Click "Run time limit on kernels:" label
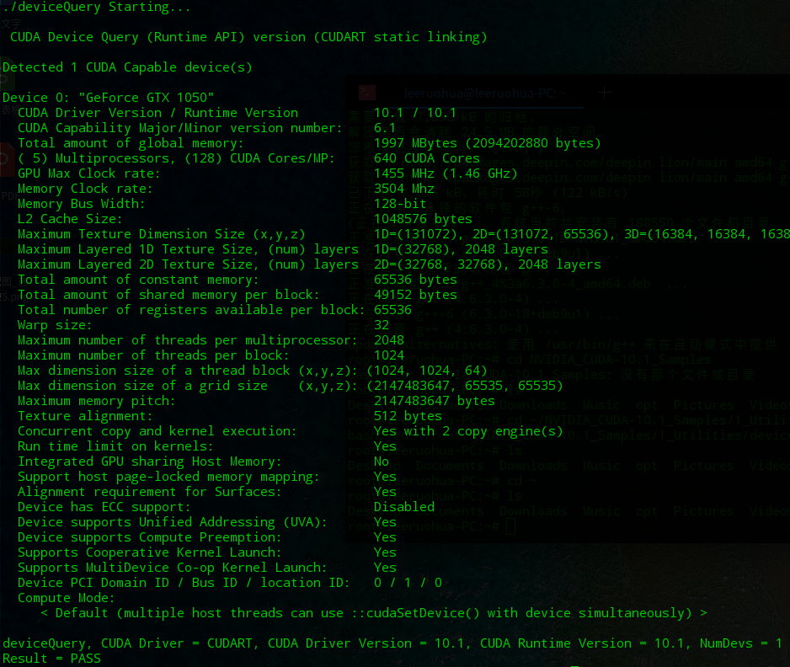790x667 pixels. click(x=115, y=446)
